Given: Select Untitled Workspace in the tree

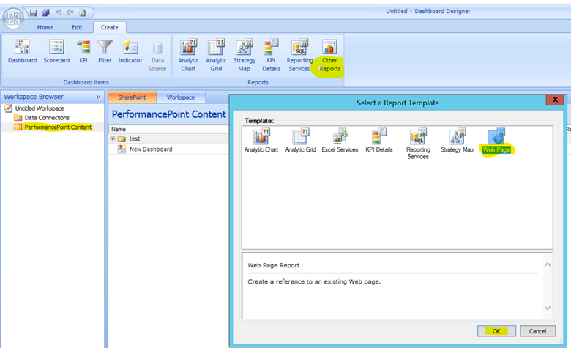Looking at the screenshot, I should [x=40, y=108].
